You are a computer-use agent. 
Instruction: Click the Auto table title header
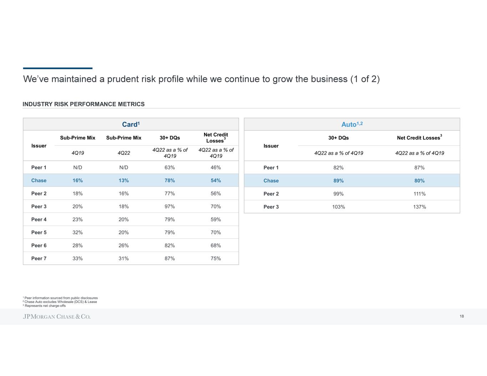coord(352,124)
